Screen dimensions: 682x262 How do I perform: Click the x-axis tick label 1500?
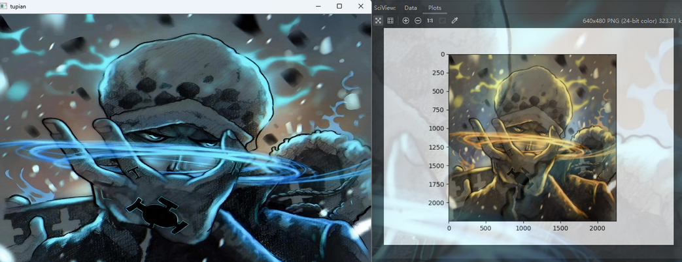click(x=560, y=227)
